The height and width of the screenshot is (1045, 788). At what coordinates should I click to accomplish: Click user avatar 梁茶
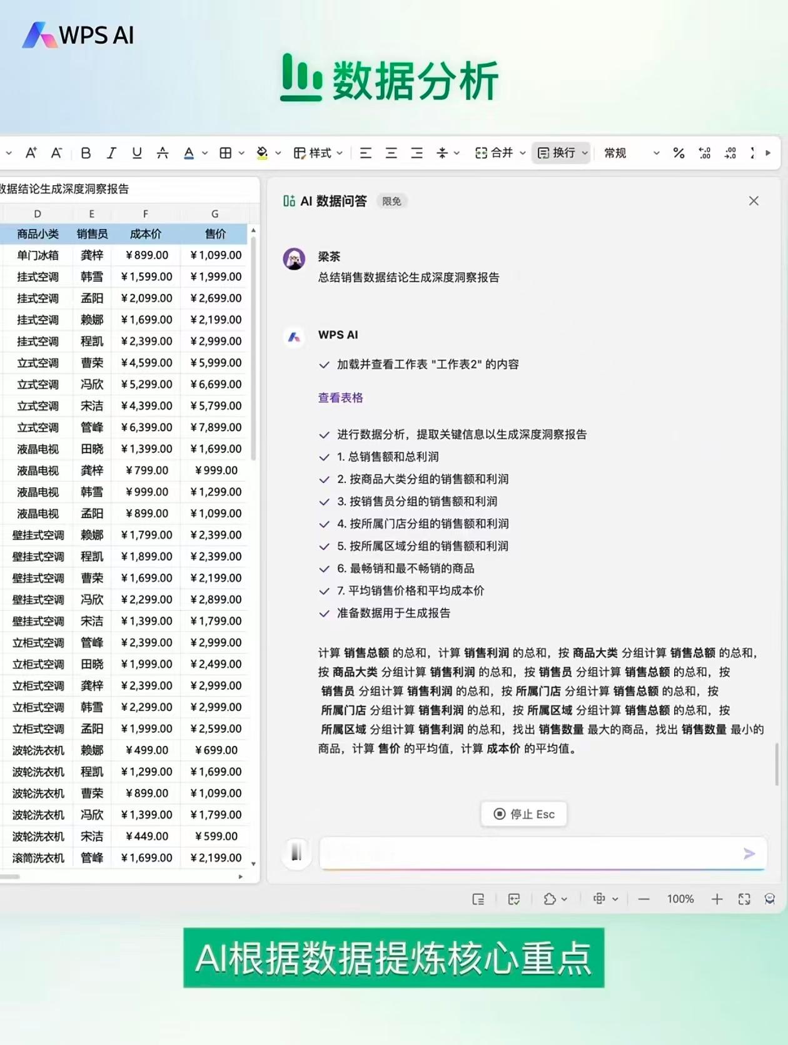[x=294, y=258]
